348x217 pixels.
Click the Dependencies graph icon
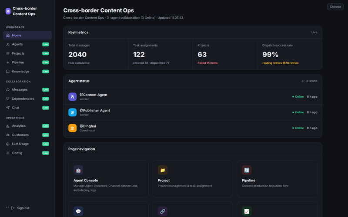[8, 99]
